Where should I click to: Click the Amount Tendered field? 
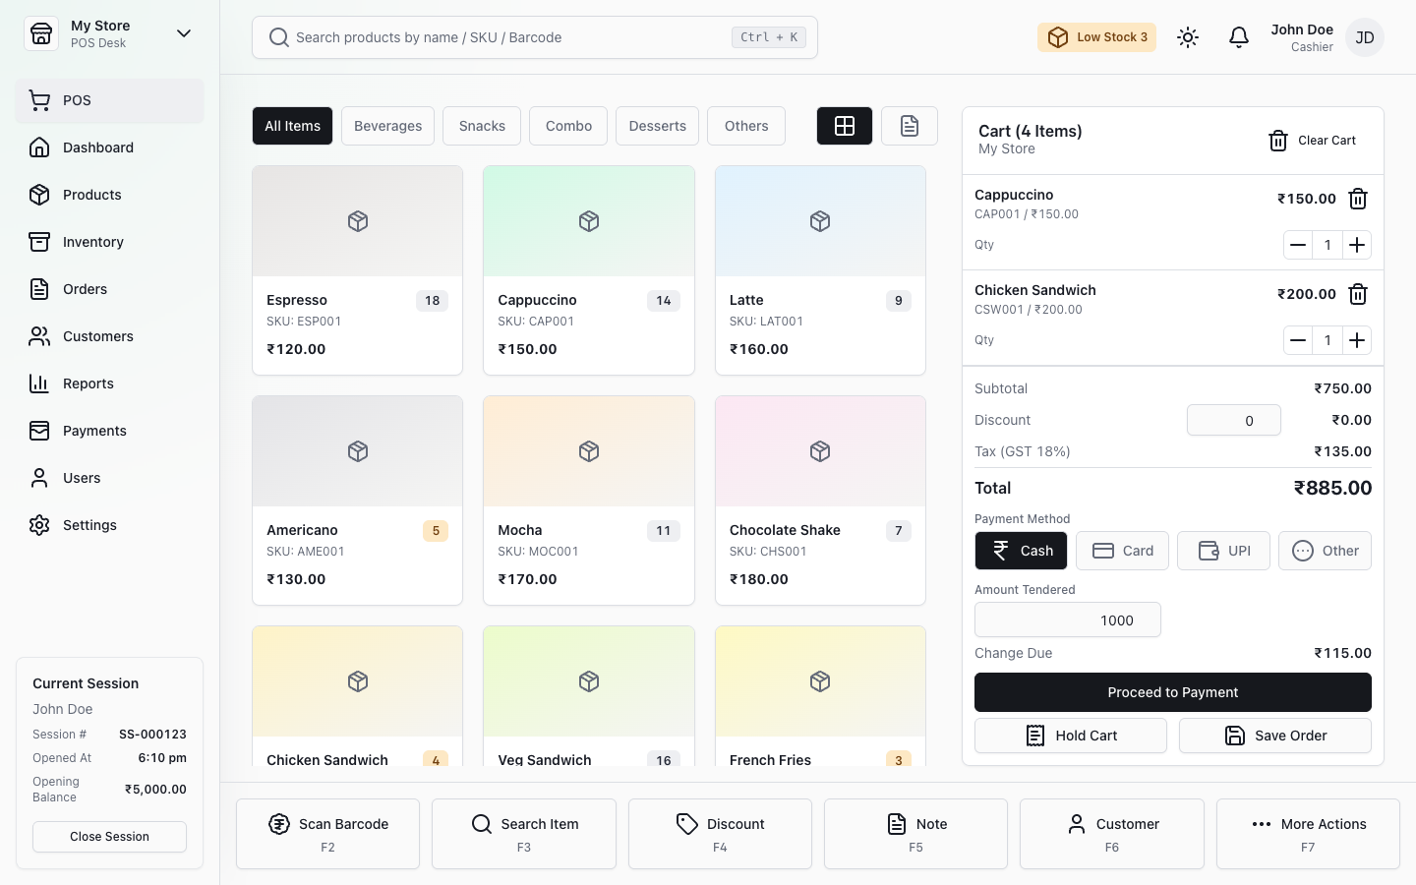(1067, 620)
